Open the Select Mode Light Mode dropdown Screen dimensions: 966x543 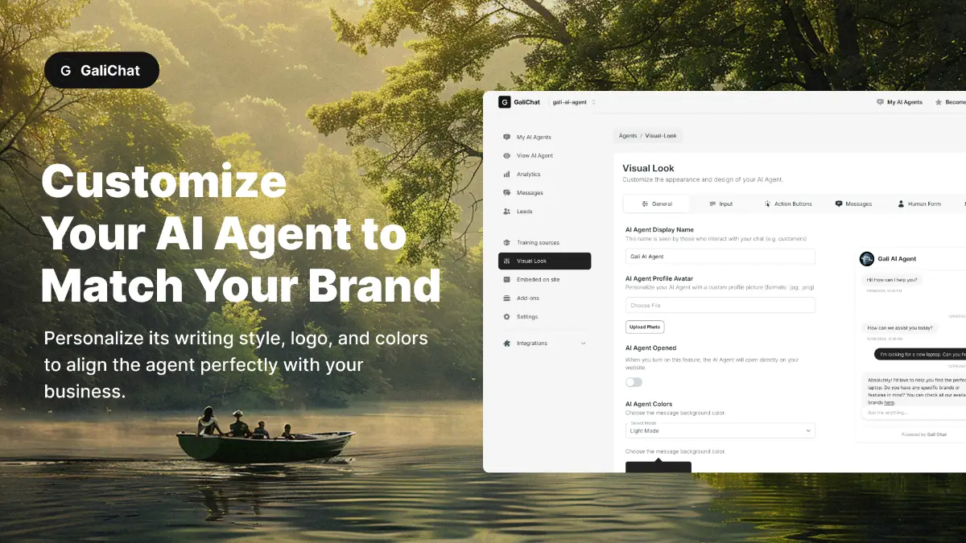click(x=720, y=430)
